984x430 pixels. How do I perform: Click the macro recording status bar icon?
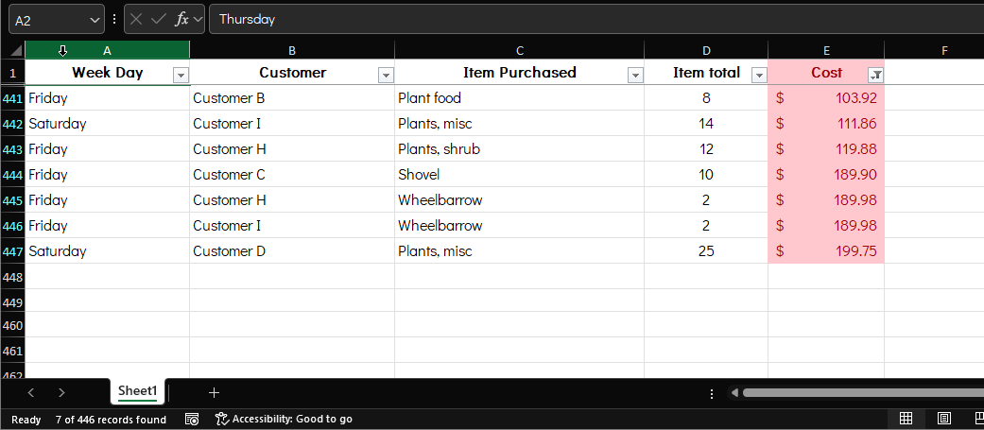[x=192, y=419]
